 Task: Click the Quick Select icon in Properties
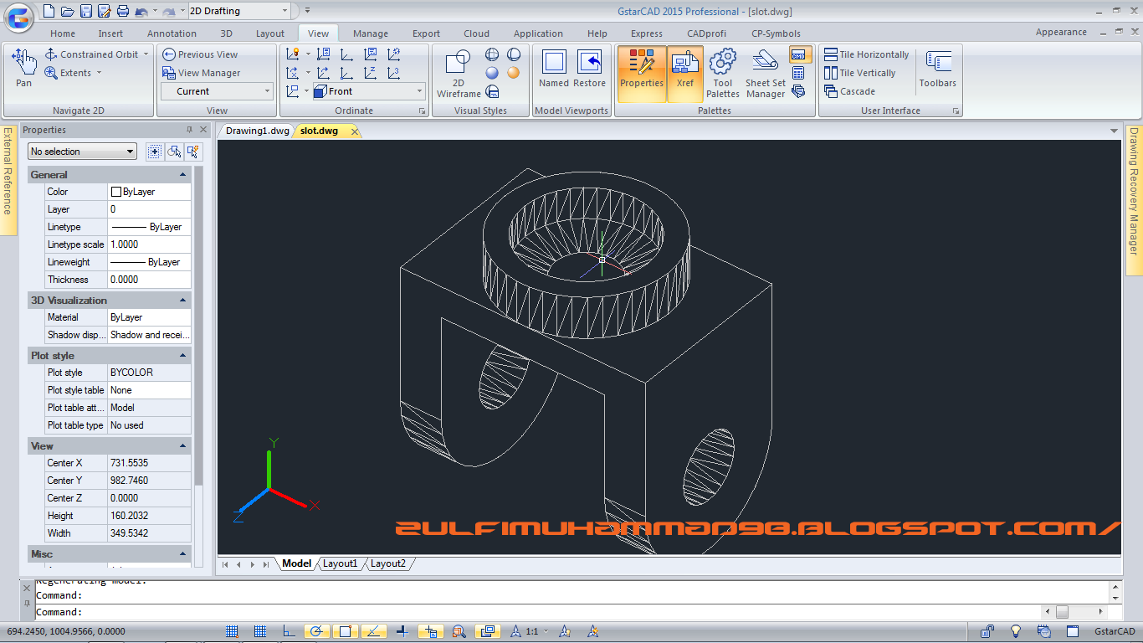pyautogui.click(x=193, y=152)
